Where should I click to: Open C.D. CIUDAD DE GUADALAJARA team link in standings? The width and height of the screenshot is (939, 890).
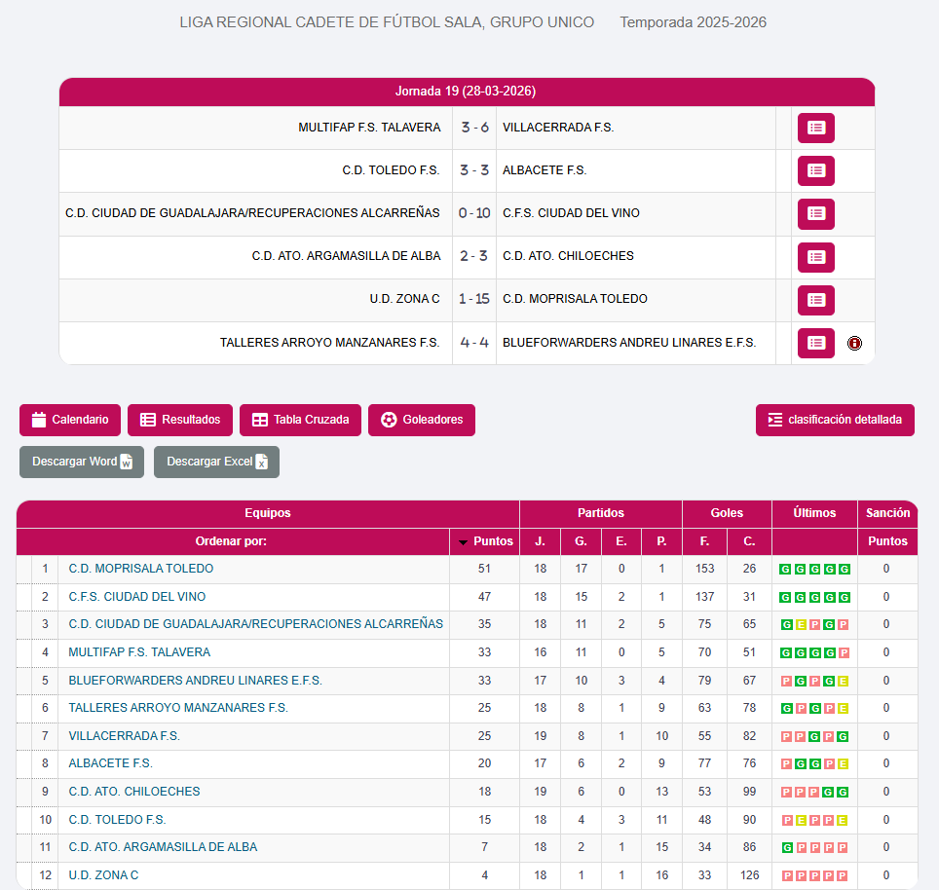pos(256,624)
